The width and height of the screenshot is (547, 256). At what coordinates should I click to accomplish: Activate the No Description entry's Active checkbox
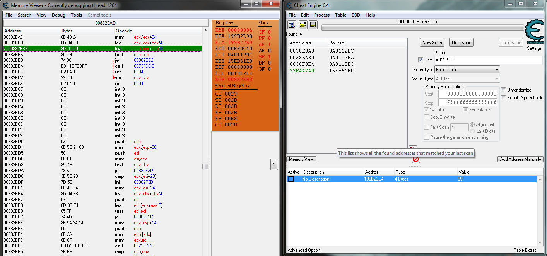coord(291,179)
